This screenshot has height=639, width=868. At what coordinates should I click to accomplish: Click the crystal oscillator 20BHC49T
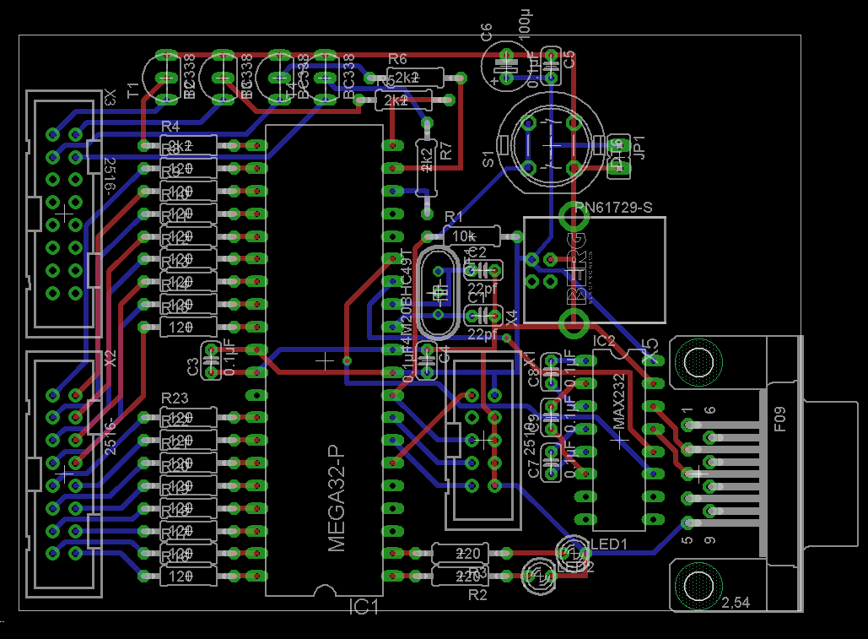438,292
